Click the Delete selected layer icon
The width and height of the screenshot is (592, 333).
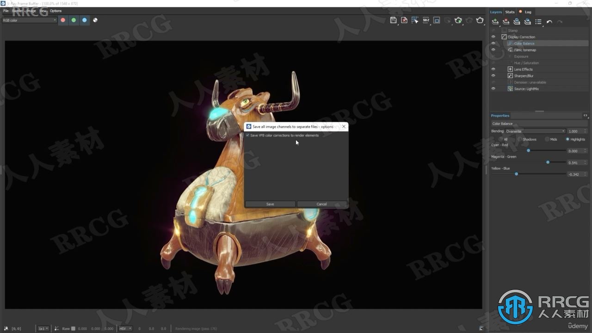506,22
